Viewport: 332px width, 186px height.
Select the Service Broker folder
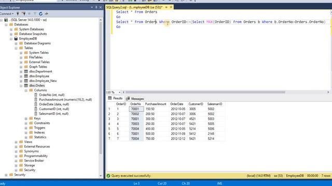pos(34,161)
